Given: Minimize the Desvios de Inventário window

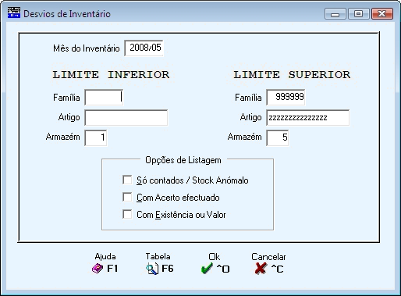Looking at the screenshot, I should point(335,14).
